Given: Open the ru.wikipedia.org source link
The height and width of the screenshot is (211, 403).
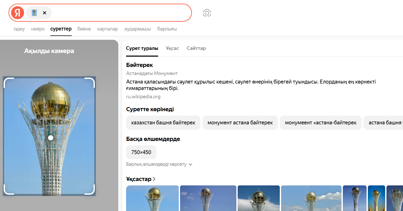Looking at the screenshot, I should (143, 96).
